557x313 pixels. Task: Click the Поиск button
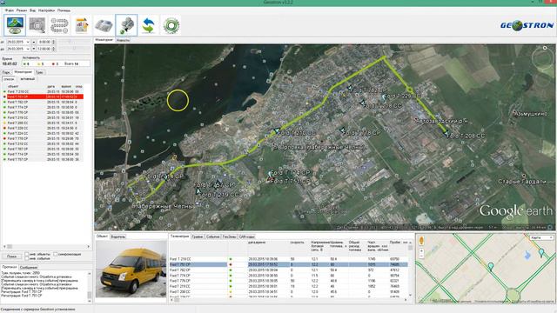(x=11, y=256)
